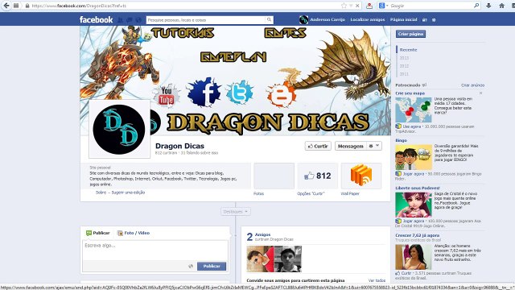Click Curtir under Crescer ad

point(406,273)
